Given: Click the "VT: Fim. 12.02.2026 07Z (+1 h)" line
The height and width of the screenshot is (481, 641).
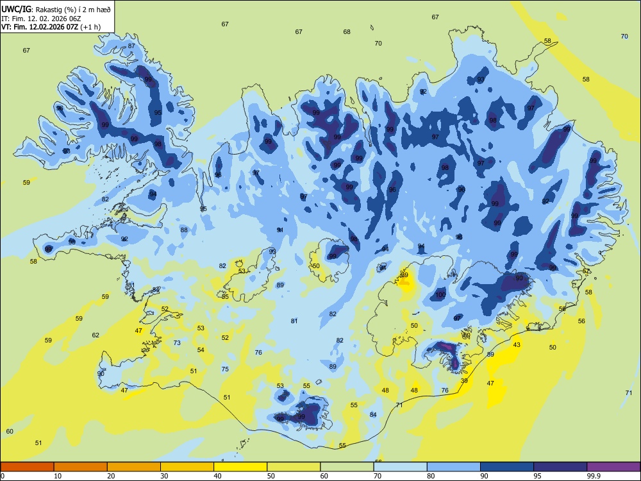Looking at the screenshot, I should (51, 27).
